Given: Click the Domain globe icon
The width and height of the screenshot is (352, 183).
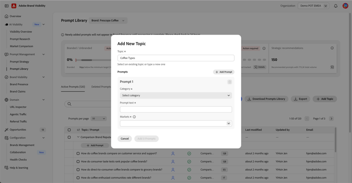Looking at the screenshot, I should 7,100.
